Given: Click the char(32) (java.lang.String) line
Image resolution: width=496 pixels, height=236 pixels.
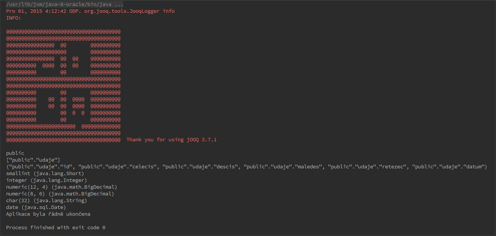Looking at the screenshot, I should tap(47, 201).
